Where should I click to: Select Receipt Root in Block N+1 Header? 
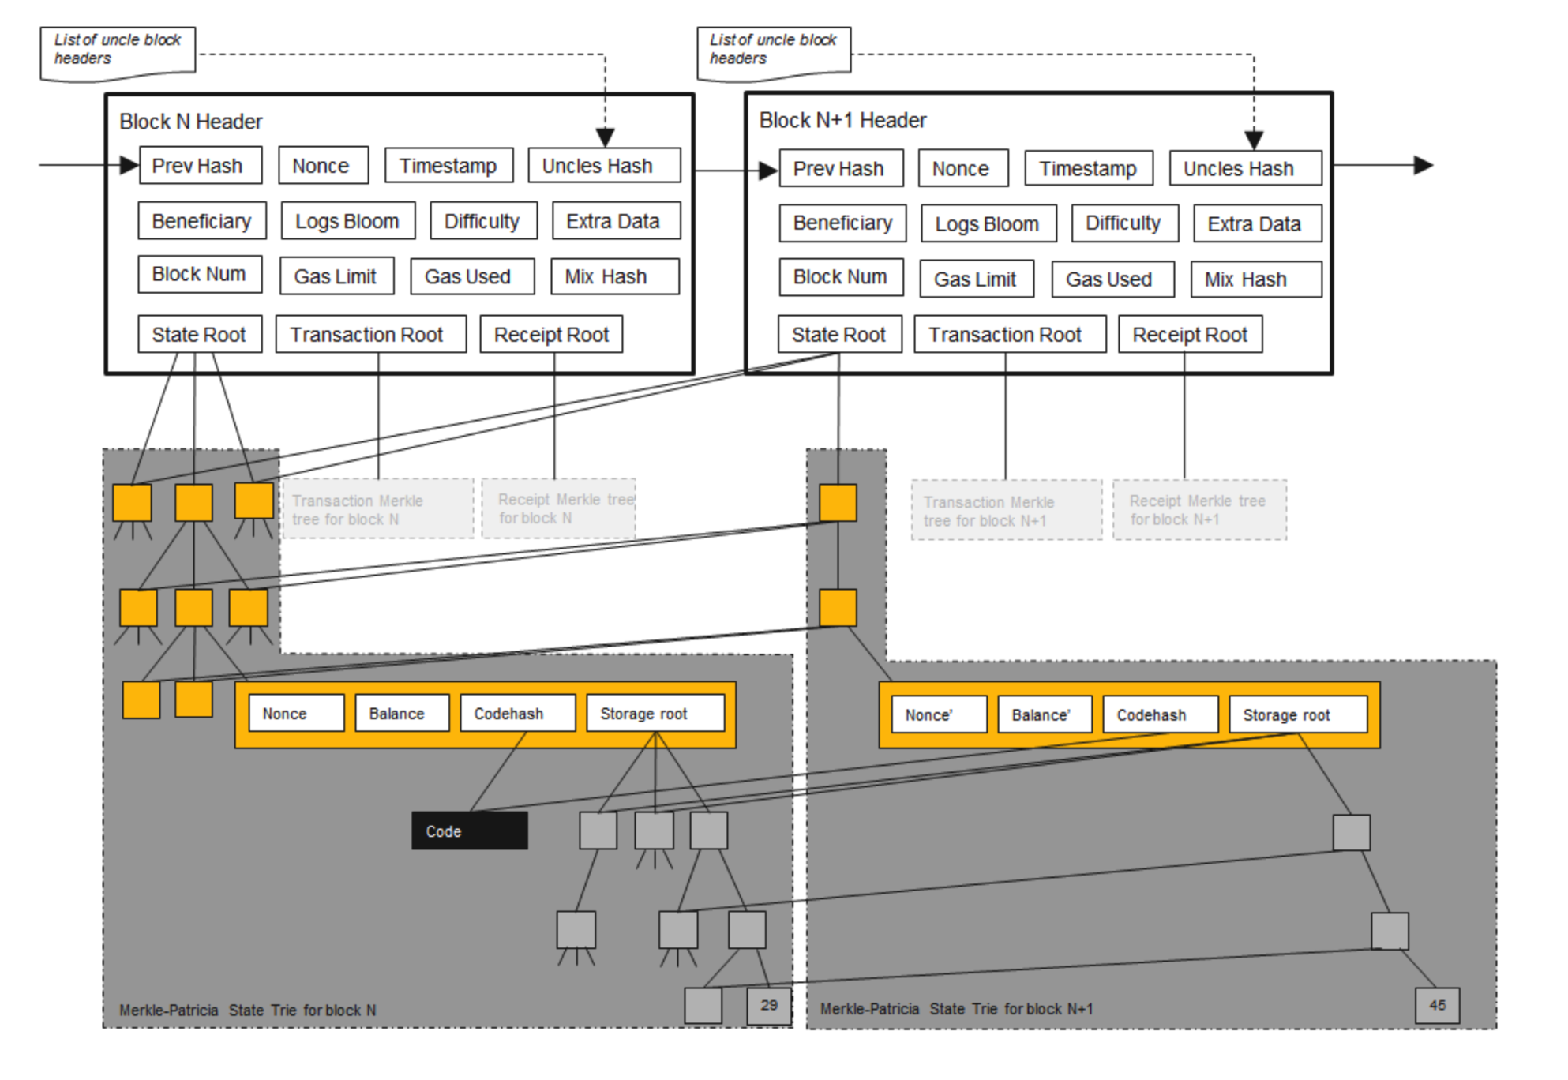click(1190, 334)
